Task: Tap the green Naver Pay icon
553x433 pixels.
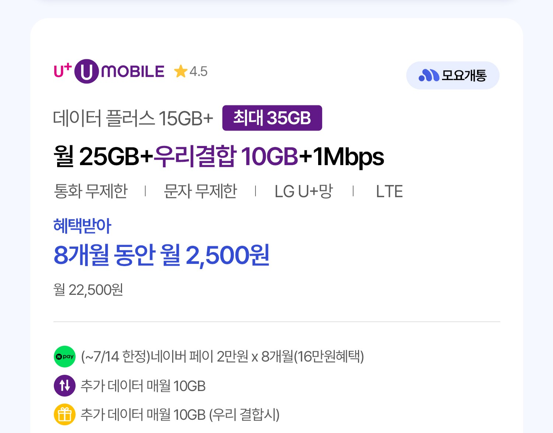Action: pos(65,356)
